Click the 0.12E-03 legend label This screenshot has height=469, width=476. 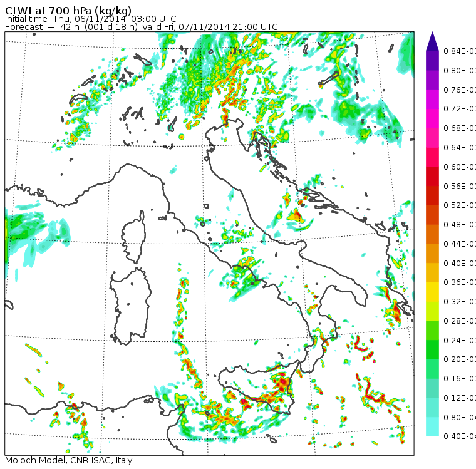pyautogui.click(x=460, y=398)
